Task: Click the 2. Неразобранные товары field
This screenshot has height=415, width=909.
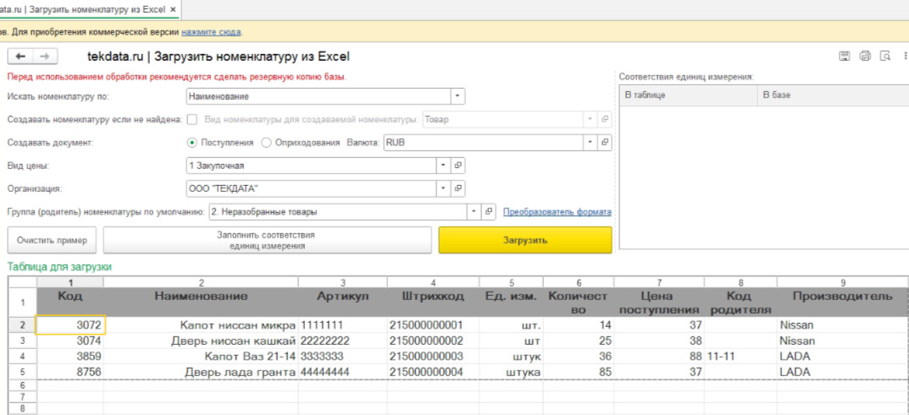Action: 338,211
